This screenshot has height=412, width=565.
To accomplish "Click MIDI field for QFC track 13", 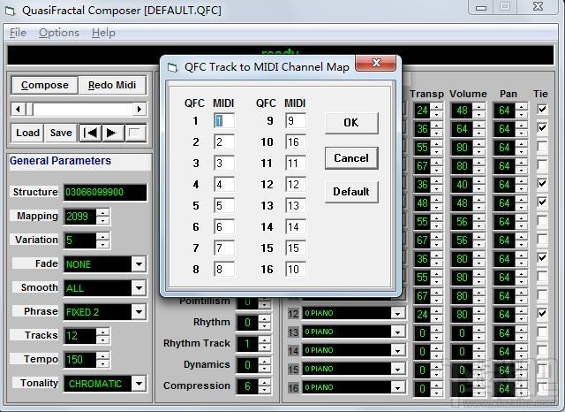I will (x=296, y=206).
